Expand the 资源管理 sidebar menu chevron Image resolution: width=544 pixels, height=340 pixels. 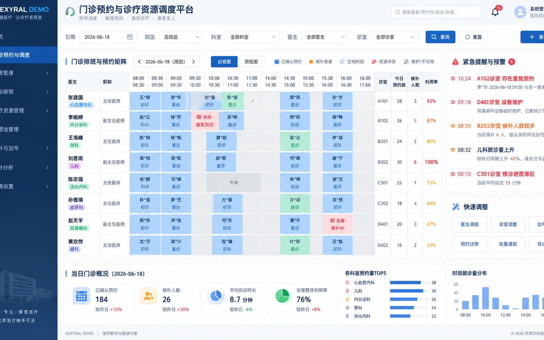(x=47, y=111)
